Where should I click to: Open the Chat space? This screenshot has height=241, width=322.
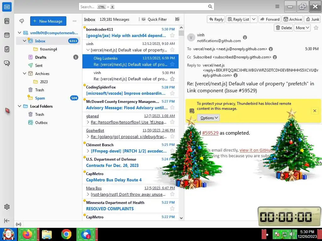pyautogui.click(x=7, y=63)
